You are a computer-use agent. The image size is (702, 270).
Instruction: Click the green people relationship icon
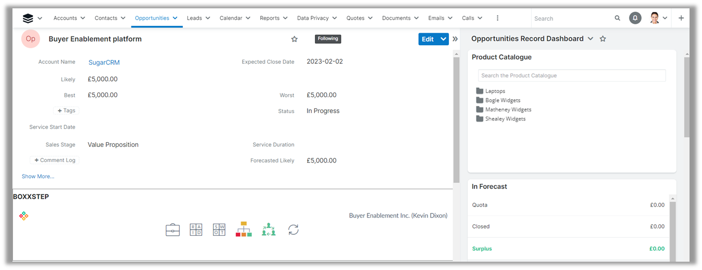click(269, 230)
